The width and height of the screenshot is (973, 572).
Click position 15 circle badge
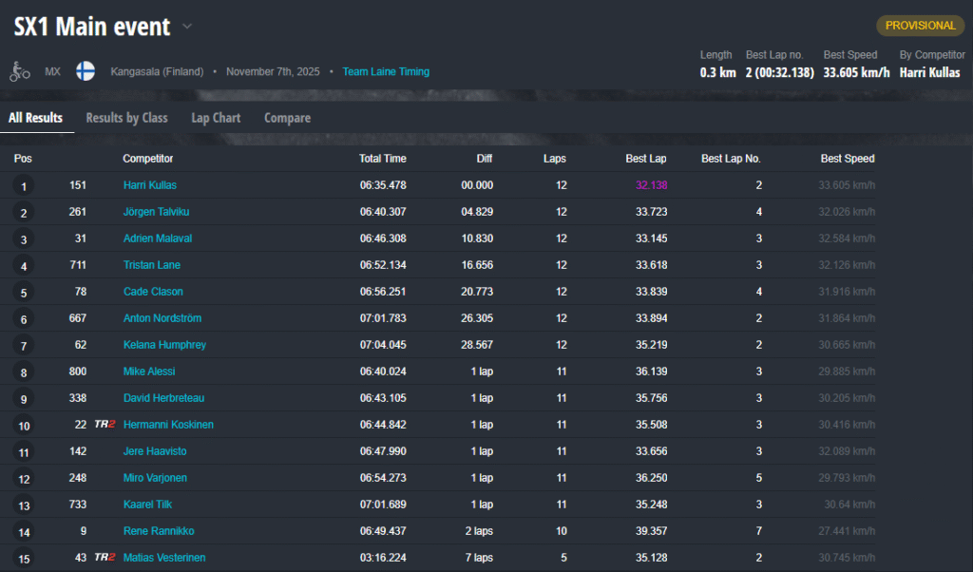coord(24,559)
